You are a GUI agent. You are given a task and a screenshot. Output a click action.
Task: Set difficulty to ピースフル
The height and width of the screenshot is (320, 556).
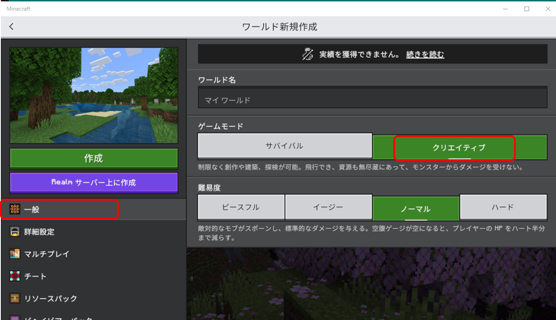click(x=241, y=207)
